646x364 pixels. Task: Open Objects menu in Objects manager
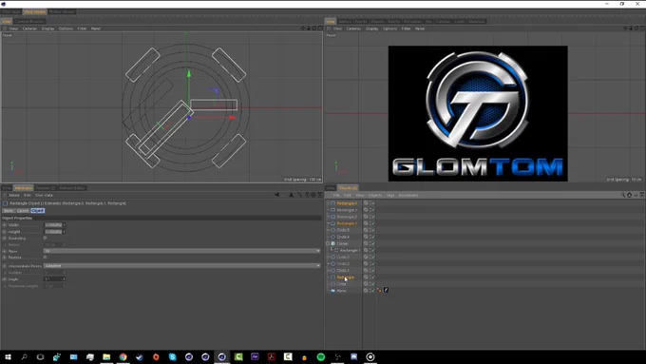coord(375,195)
